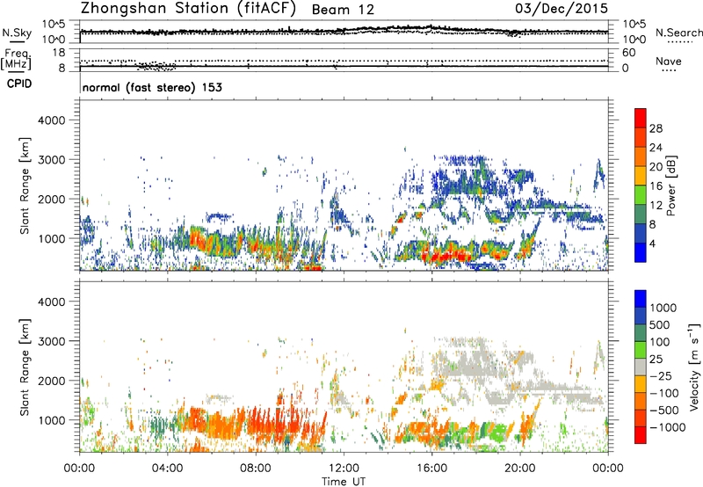
Task: Click the 08:00 time tick label
Action: tap(256, 469)
